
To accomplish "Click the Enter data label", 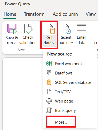I will click(x=81, y=40).
